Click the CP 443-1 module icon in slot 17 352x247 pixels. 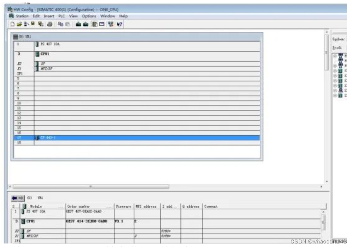click(37, 138)
